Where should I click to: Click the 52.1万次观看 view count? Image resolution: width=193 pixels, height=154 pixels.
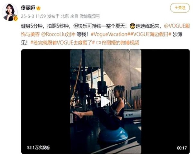click(x=38, y=148)
